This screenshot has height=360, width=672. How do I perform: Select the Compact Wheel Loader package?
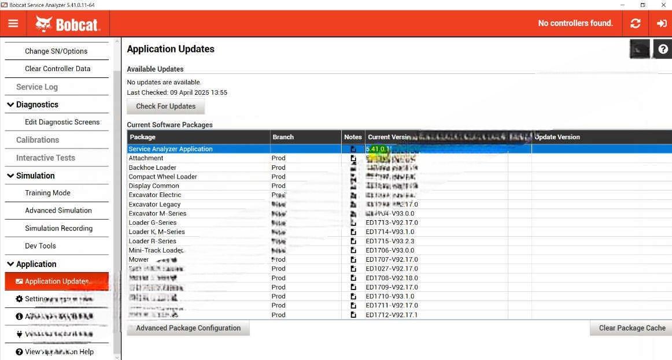[x=163, y=177]
